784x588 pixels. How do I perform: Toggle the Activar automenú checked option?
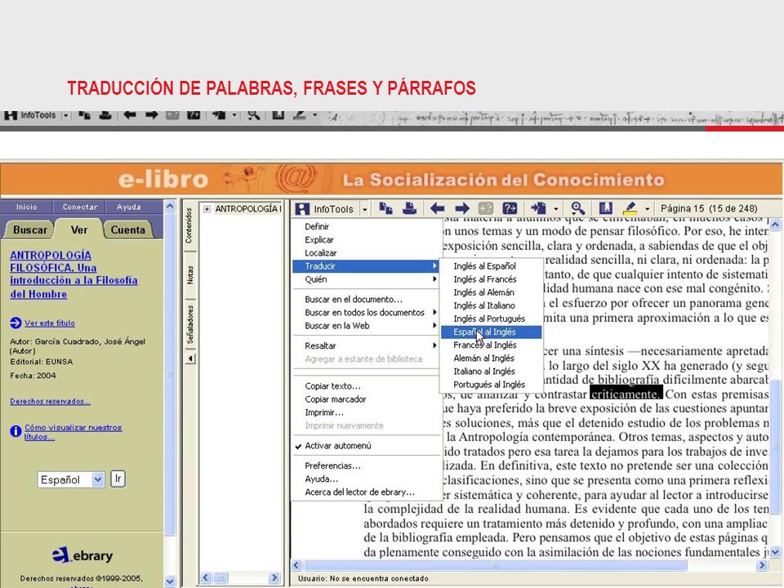coord(338,446)
